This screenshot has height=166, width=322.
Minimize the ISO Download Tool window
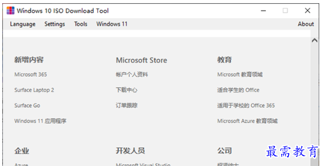pos(264,11)
